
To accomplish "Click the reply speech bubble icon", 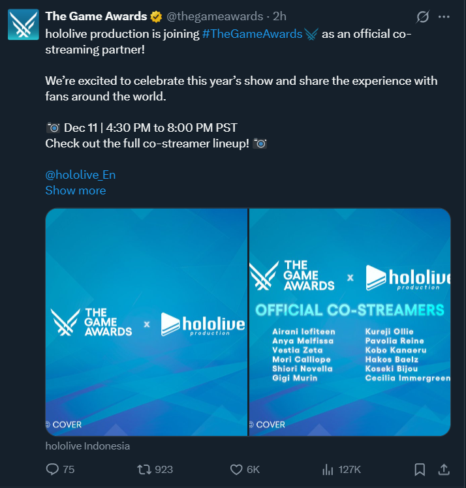I will pos(52,469).
